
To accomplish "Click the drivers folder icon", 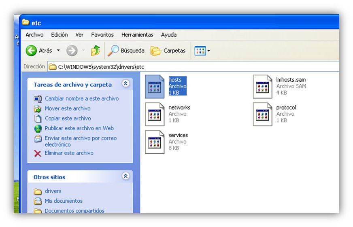I will point(38,191).
